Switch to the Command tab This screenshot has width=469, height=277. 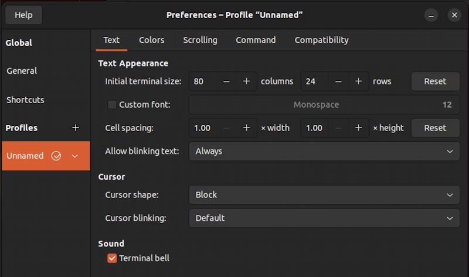256,40
